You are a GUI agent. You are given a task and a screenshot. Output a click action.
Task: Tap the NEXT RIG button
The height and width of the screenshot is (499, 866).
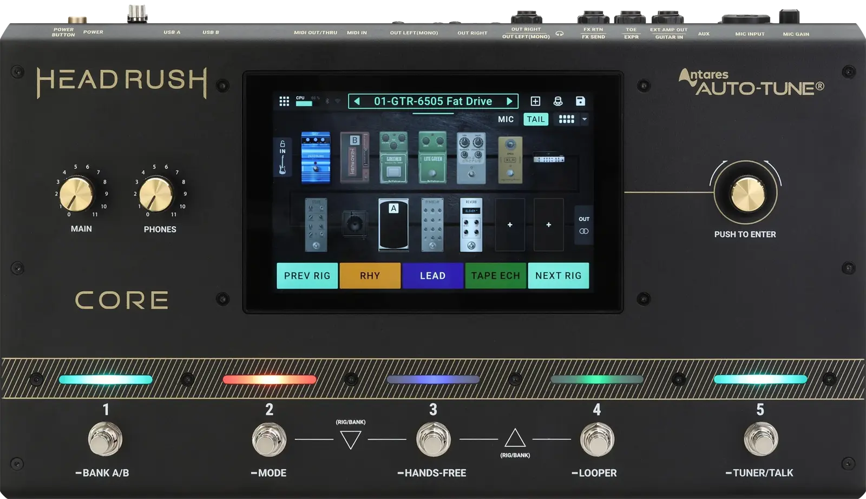[558, 275]
